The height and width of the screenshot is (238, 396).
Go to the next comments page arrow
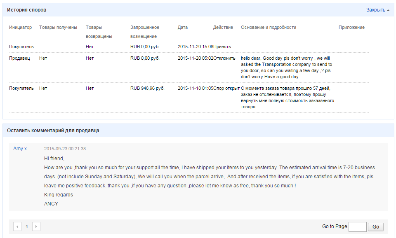tap(36, 226)
